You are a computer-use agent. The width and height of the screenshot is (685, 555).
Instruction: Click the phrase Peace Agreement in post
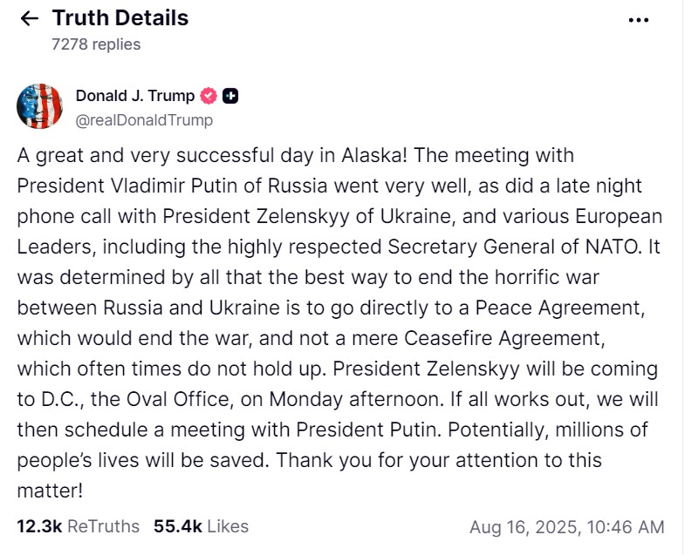coord(559,308)
